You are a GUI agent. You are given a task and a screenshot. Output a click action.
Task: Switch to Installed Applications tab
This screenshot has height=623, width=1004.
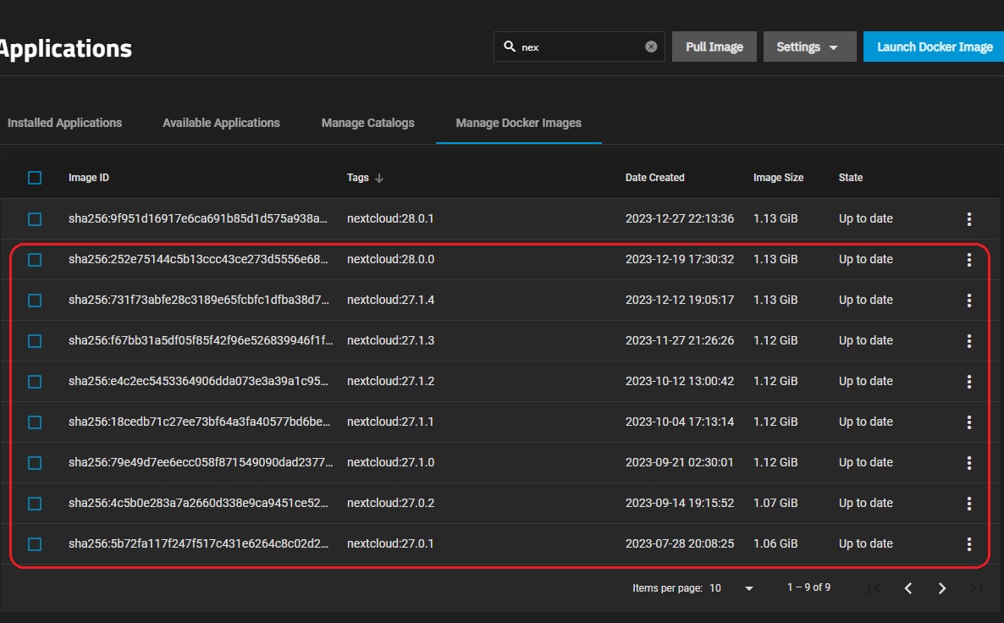pyautogui.click(x=64, y=123)
